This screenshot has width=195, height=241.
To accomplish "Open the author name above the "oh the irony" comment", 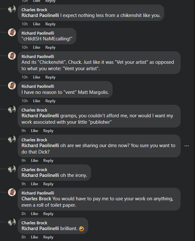I will [x=34, y=170].
